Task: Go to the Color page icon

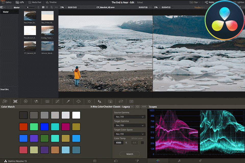Action: coord(158,161)
